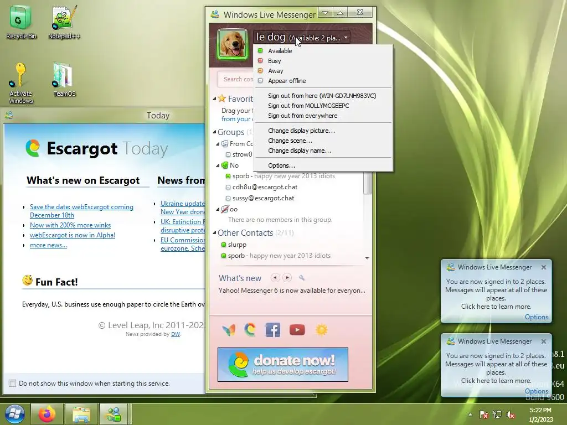Open Save the date: webEscargot link
Viewport: 567px width, 425px height.
(x=81, y=211)
